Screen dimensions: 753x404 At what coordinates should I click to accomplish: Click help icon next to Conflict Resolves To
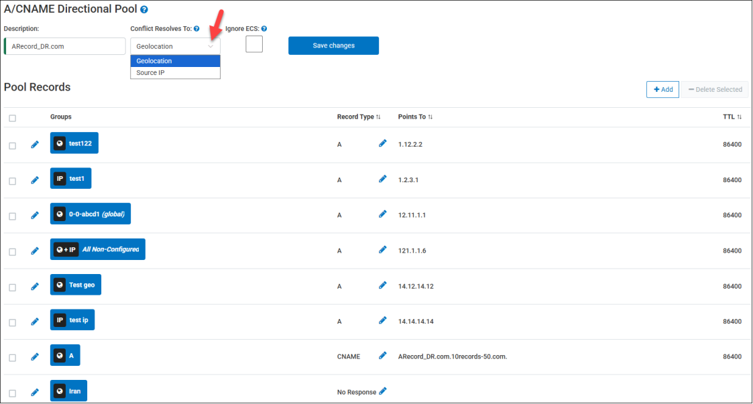pos(196,29)
